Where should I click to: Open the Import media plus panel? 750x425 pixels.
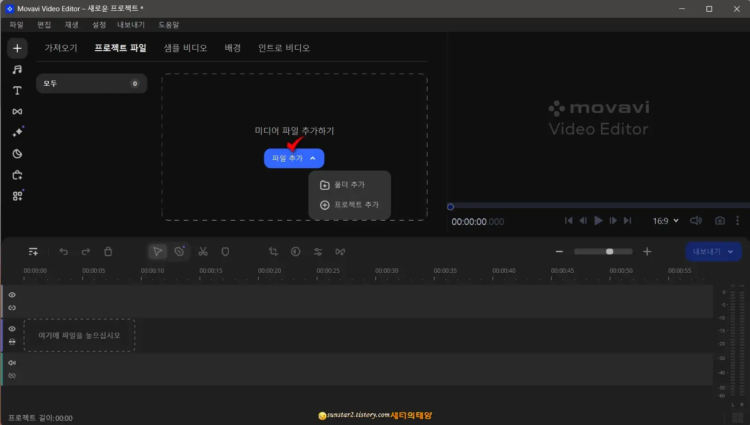[17, 48]
